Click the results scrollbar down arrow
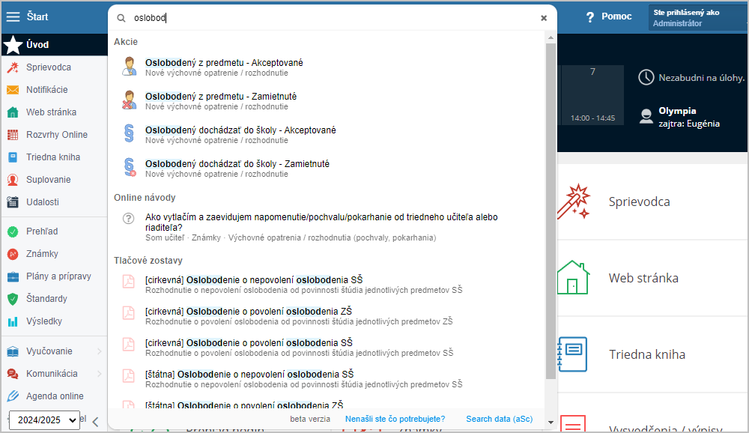Viewport: 749px width, 433px height. coord(551,422)
